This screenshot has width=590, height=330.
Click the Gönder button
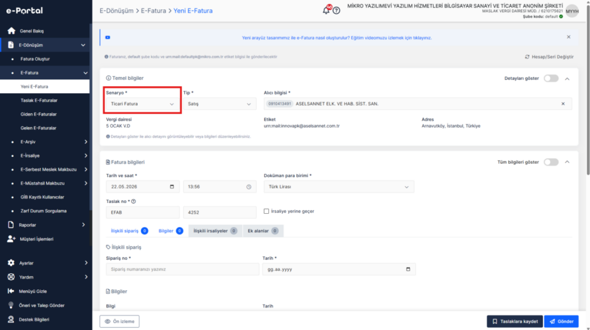coord(561,321)
